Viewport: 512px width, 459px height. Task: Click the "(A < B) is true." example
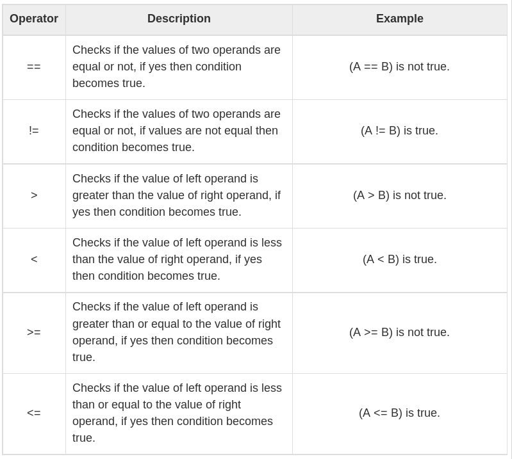pyautogui.click(x=399, y=259)
